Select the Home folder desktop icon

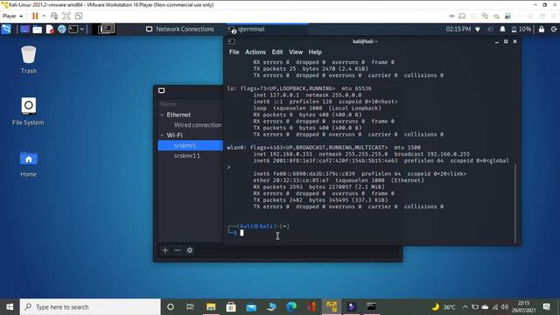coord(29,164)
